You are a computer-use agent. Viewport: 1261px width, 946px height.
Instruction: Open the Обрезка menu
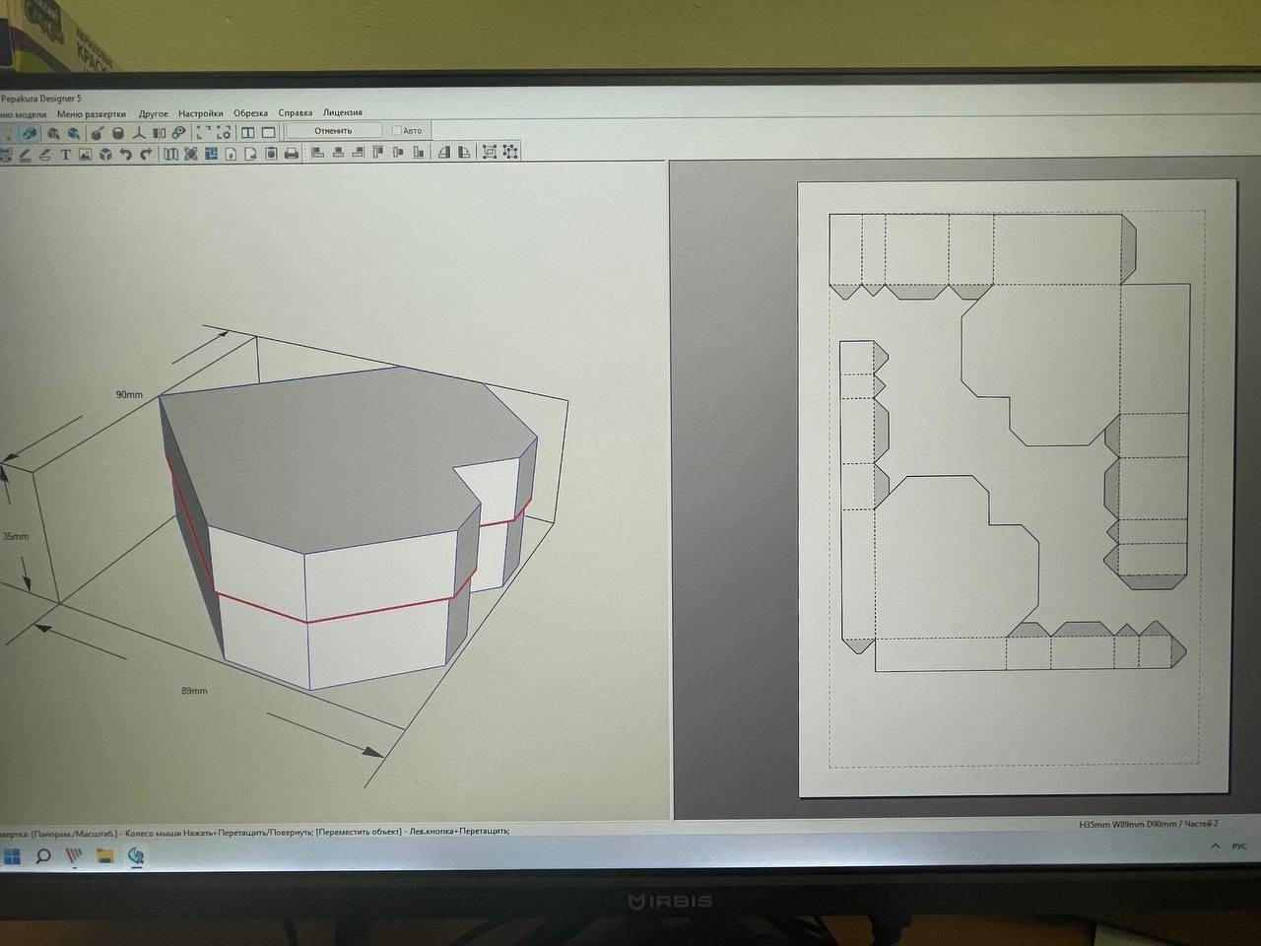(250, 113)
